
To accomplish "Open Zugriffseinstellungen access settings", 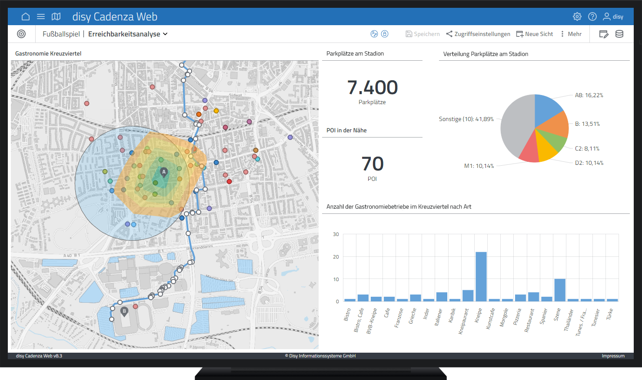I will [x=478, y=34].
